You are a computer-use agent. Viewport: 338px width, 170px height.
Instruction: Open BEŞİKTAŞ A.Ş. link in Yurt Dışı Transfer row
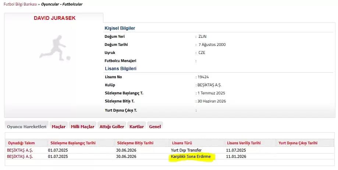click(x=20, y=150)
